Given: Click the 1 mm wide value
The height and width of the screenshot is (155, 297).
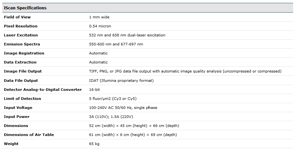Looking at the screenshot, I should (99, 17).
